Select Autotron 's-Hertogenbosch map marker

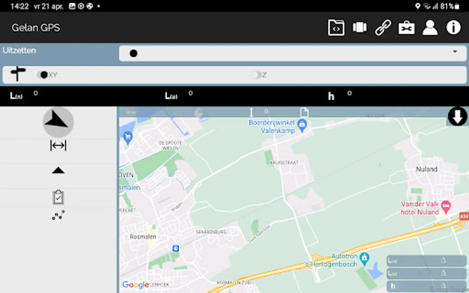pos(364,259)
